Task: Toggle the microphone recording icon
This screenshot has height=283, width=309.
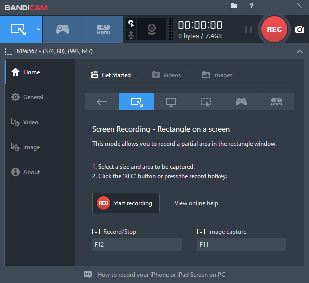Action: click(131, 35)
